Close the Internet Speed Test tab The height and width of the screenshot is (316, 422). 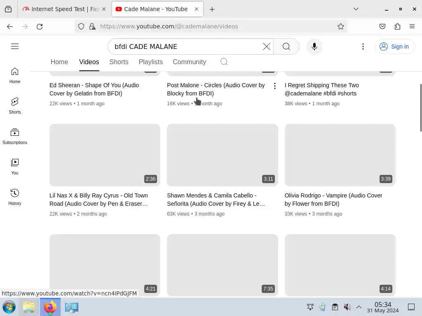[104, 9]
